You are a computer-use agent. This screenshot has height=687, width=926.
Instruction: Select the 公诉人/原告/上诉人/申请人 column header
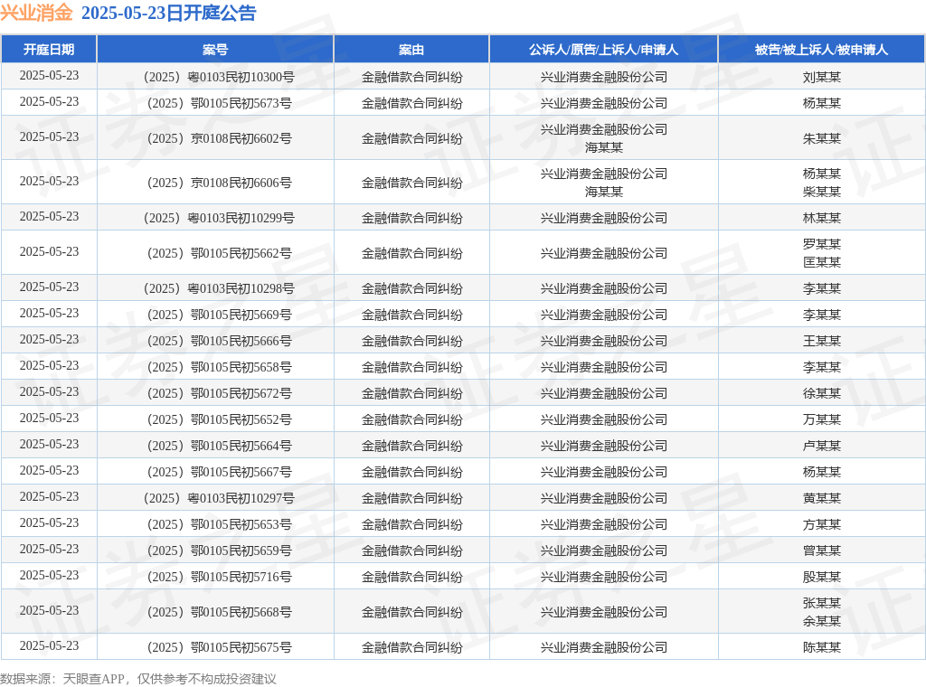click(603, 50)
